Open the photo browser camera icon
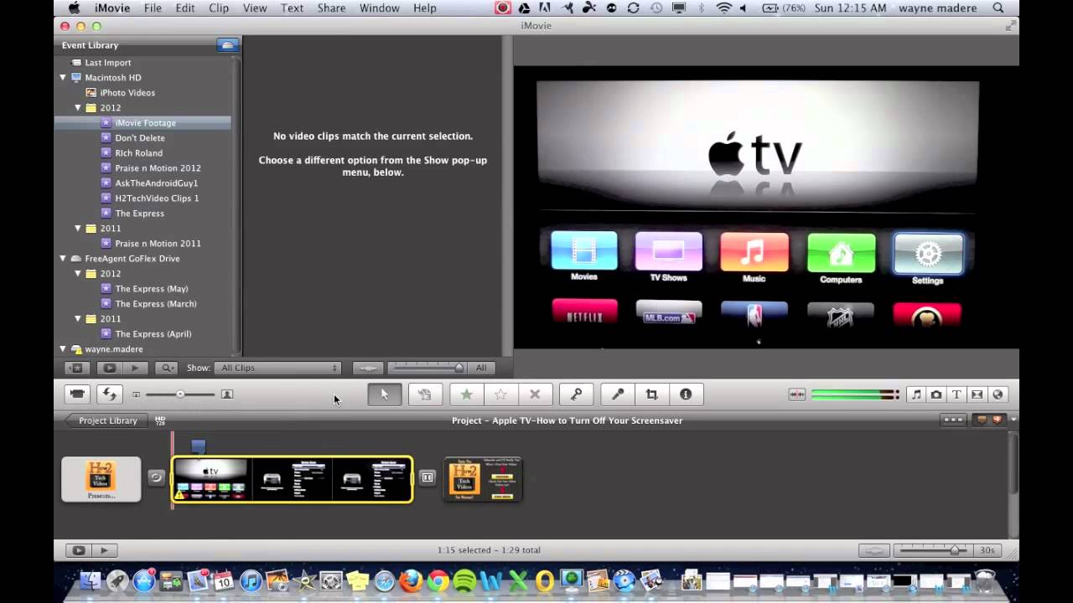 click(x=936, y=394)
